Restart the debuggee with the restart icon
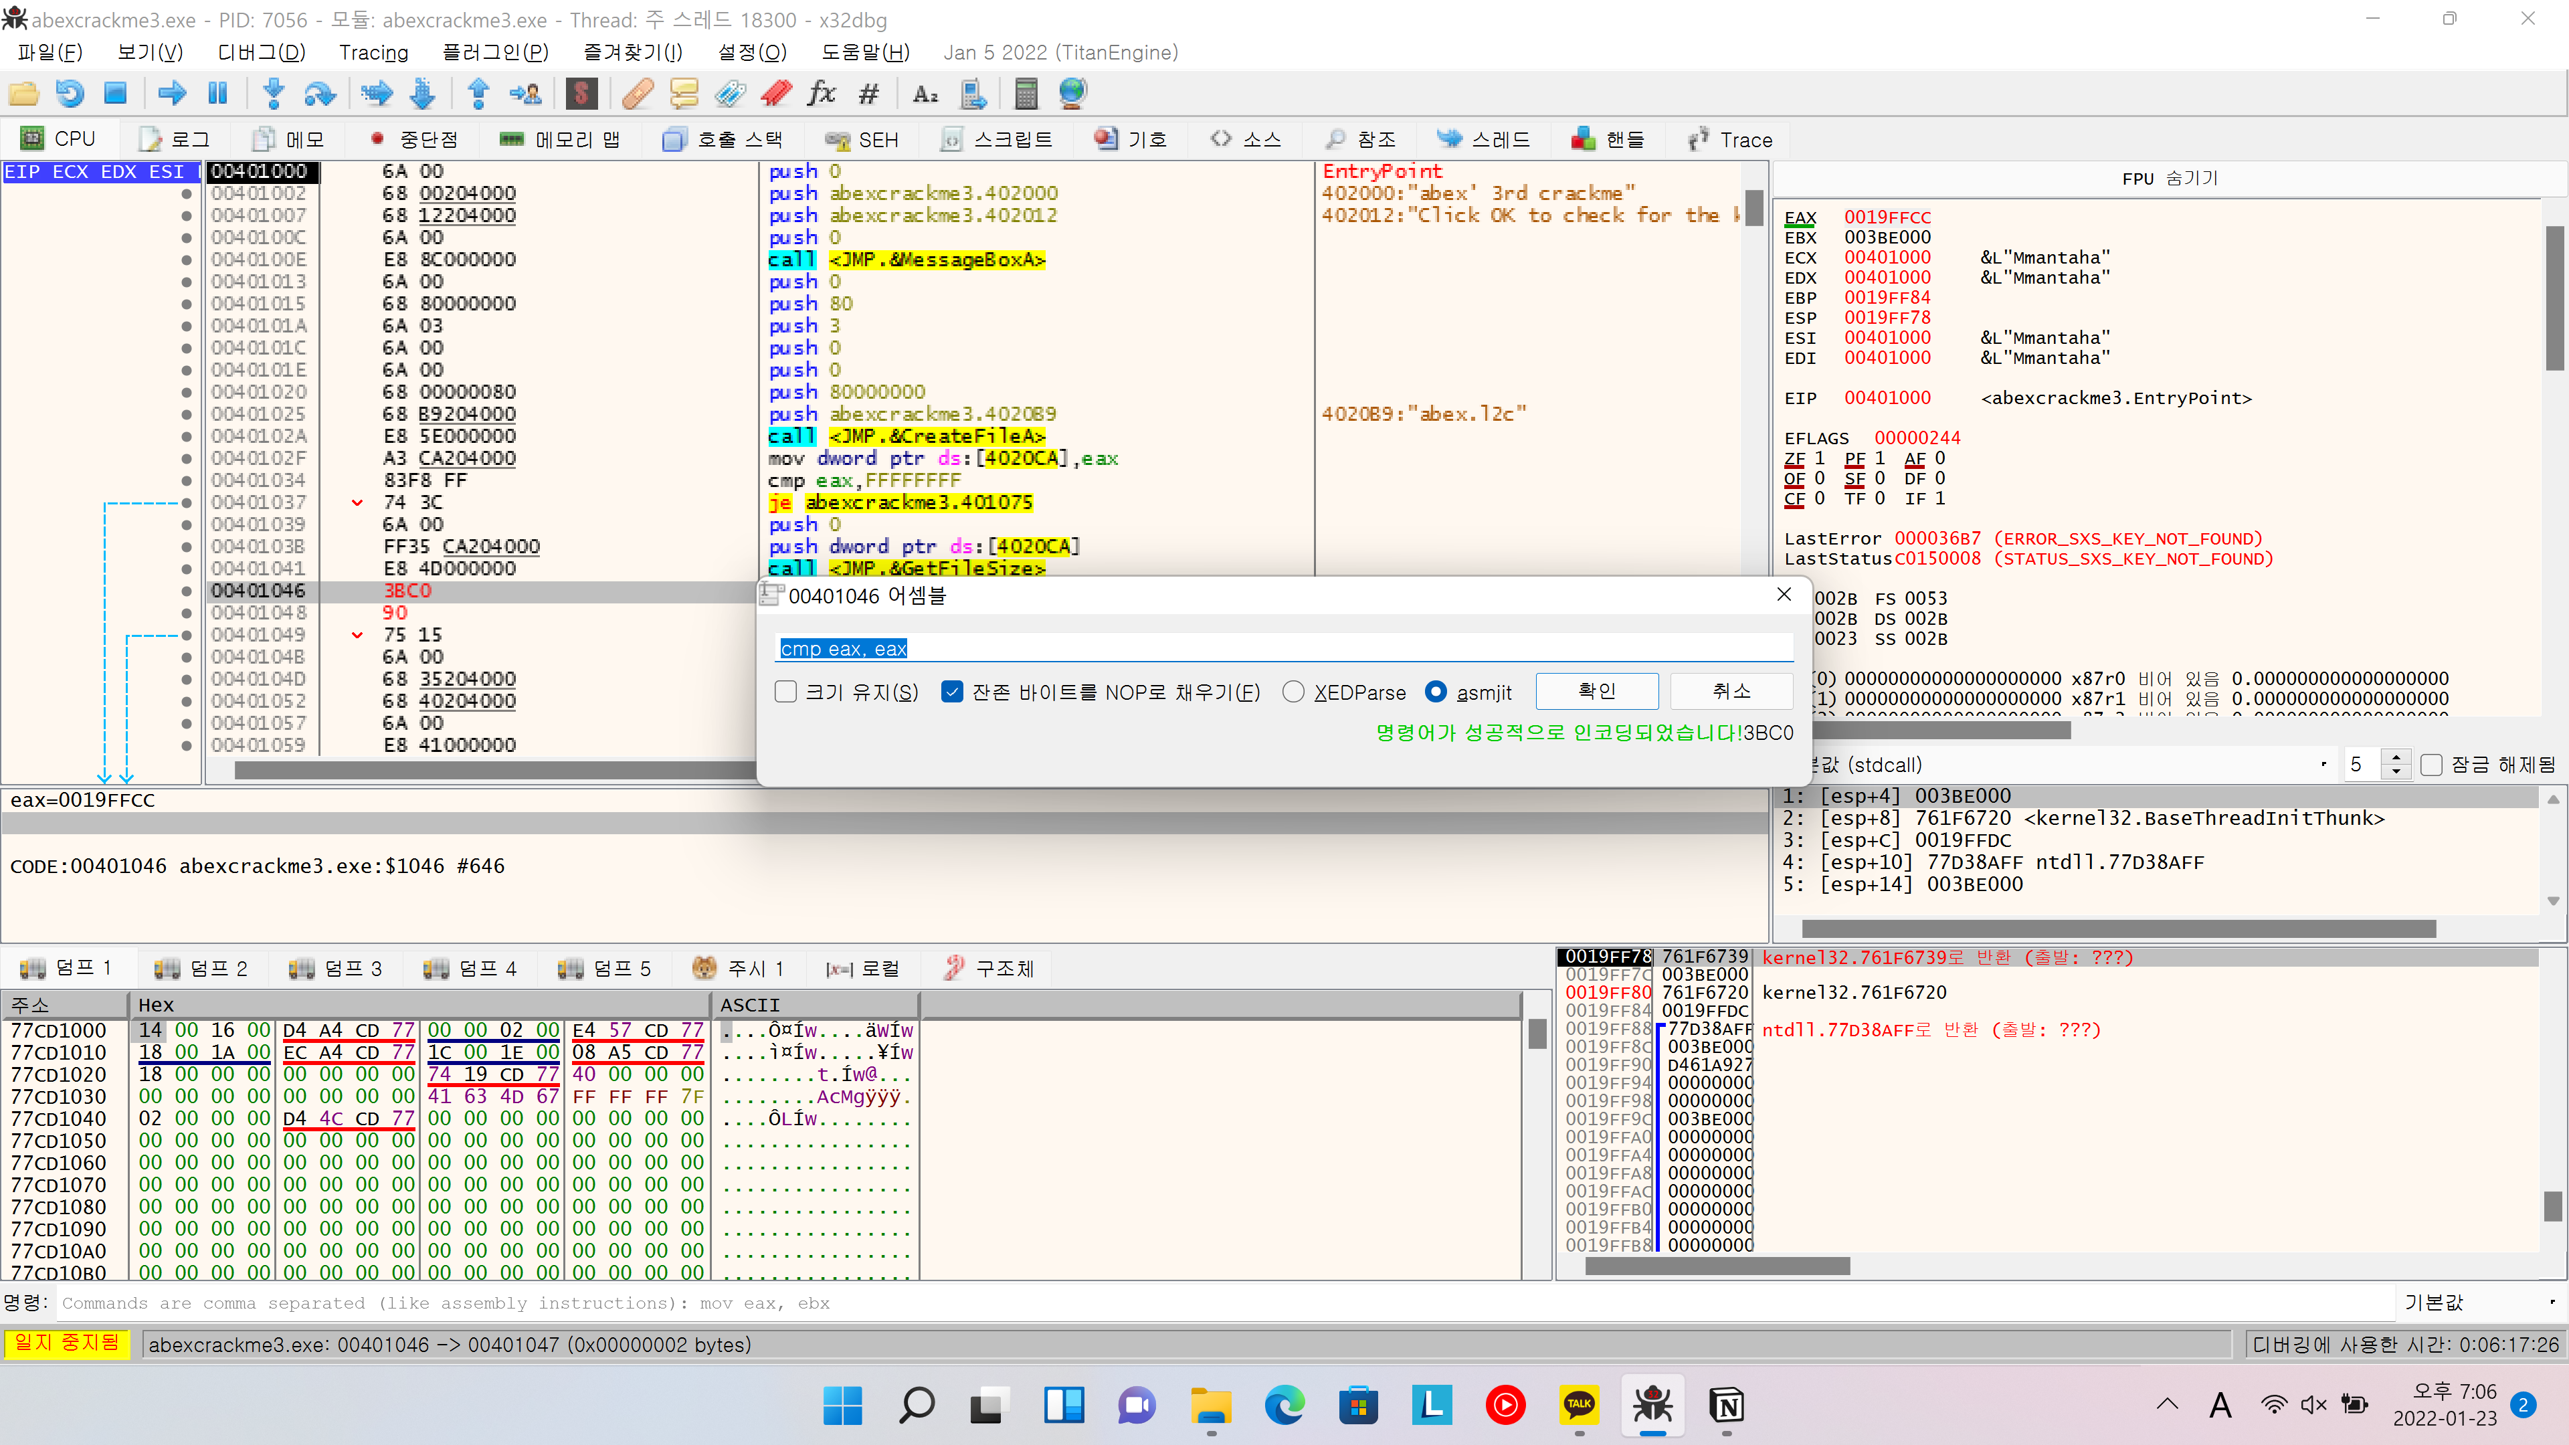This screenshot has height=1445, width=2569. (x=70, y=94)
